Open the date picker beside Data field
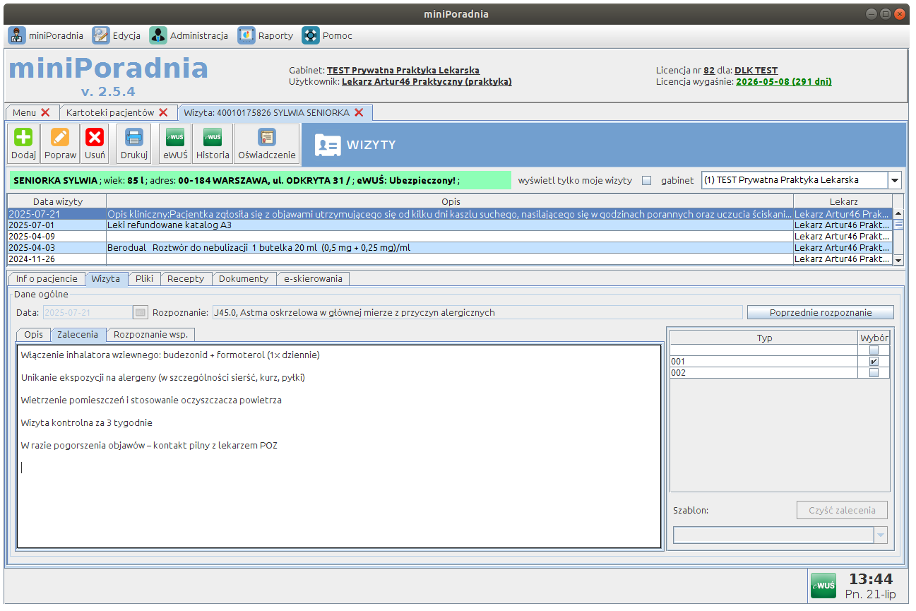The image size is (916, 611). point(141,312)
